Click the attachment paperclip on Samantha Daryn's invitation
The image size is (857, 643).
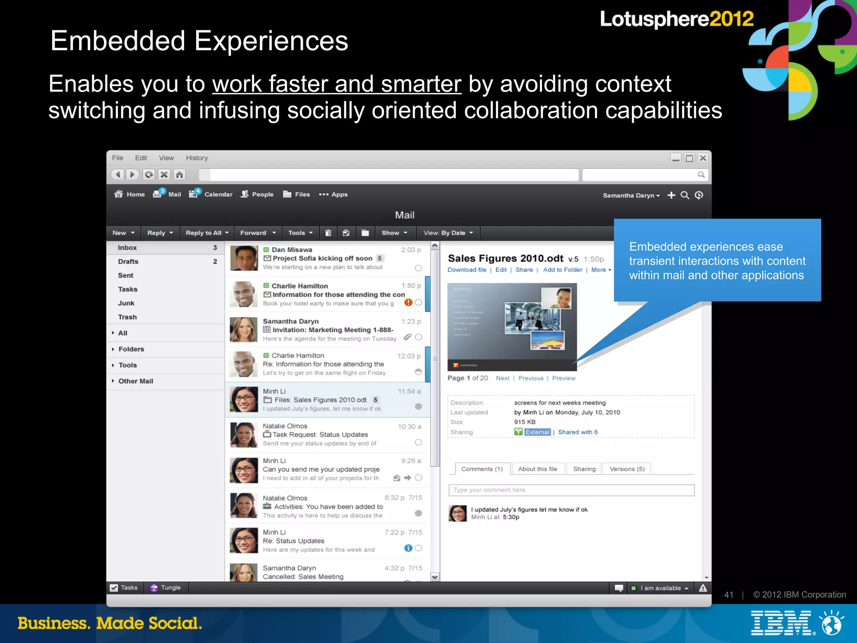point(408,337)
